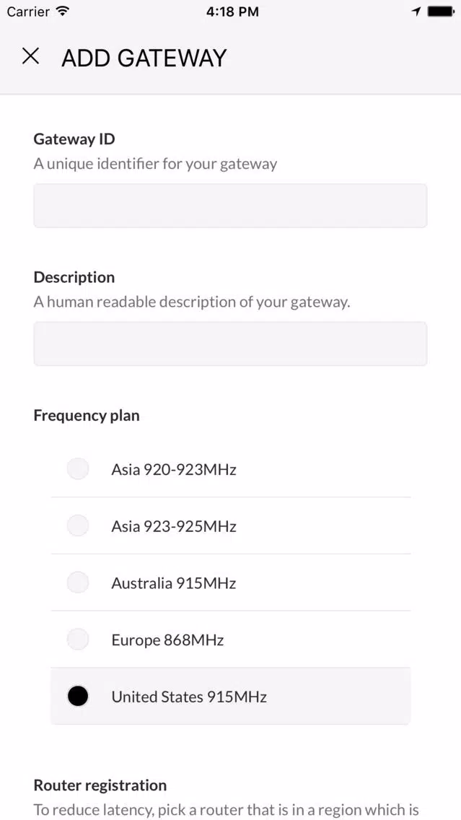The image size is (461, 820).
Task: Select Asia 920-923MHz radio button
Action: click(78, 468)
